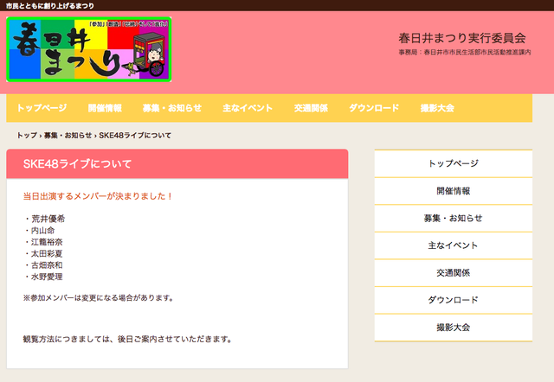This screenshot has height=382, width=554.
Task: Open ダウンロード in the yellow navigation bar
Action: pos(374,108)
